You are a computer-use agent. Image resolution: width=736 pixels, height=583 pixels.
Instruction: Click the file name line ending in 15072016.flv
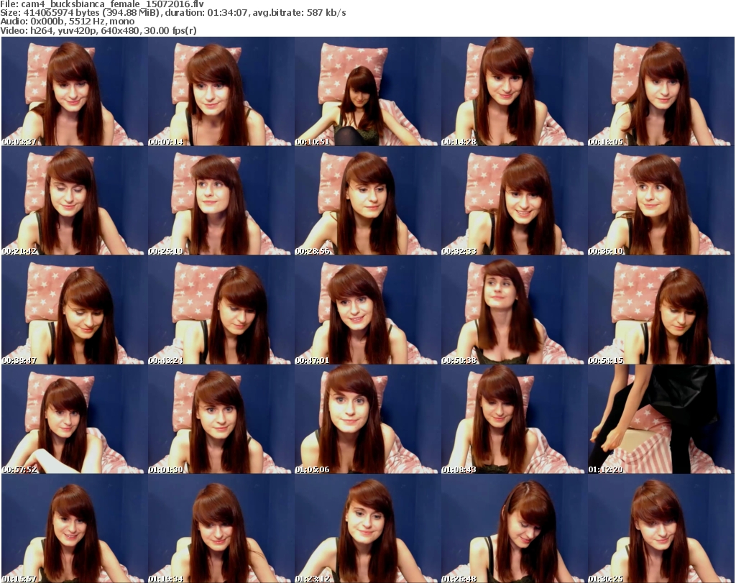point(102,4)
